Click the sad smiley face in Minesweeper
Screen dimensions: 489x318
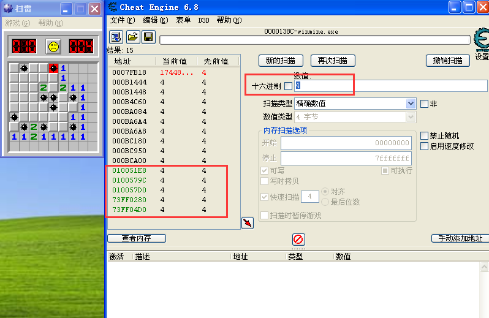tap(54, 47)
